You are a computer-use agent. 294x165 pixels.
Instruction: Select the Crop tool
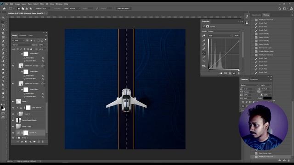[x=3, y=33]
